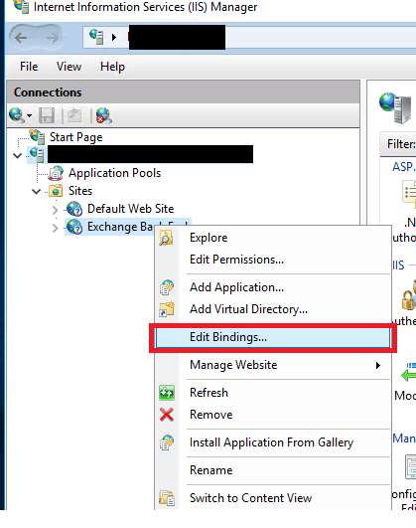The image size is (416, 528).
Task: Click the red X Remove icon
Action: pos(167,415)
